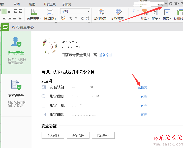
Task: Click 已提交 next to 实名认证
Action: [x=142, y=87]
